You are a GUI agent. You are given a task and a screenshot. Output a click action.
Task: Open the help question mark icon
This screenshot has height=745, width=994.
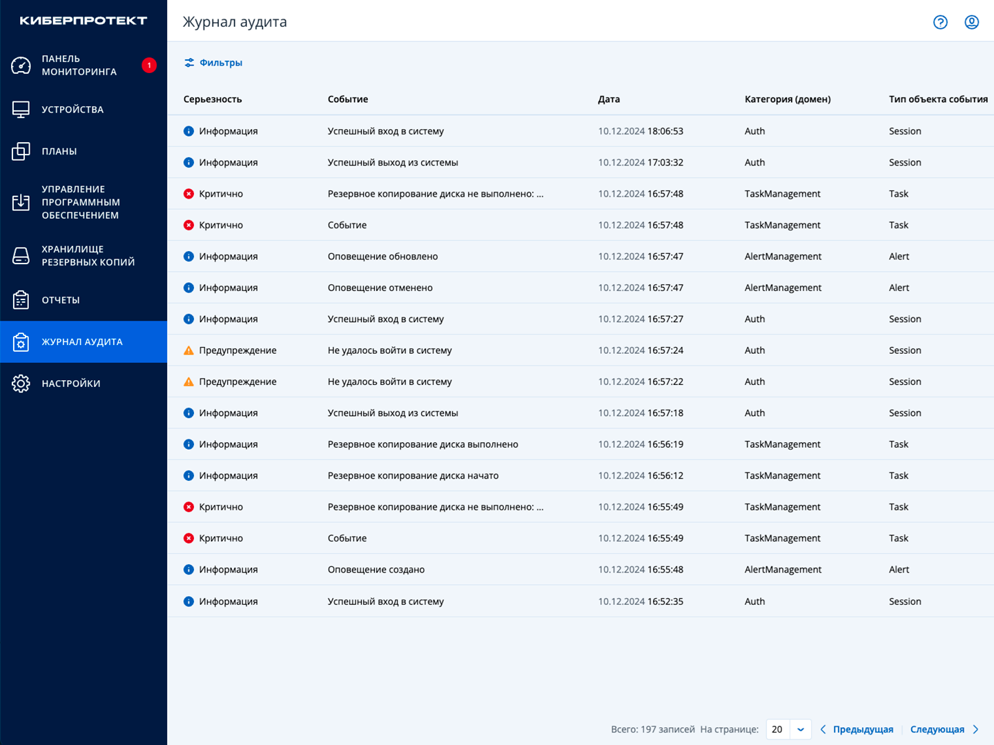tap(940, 22)
